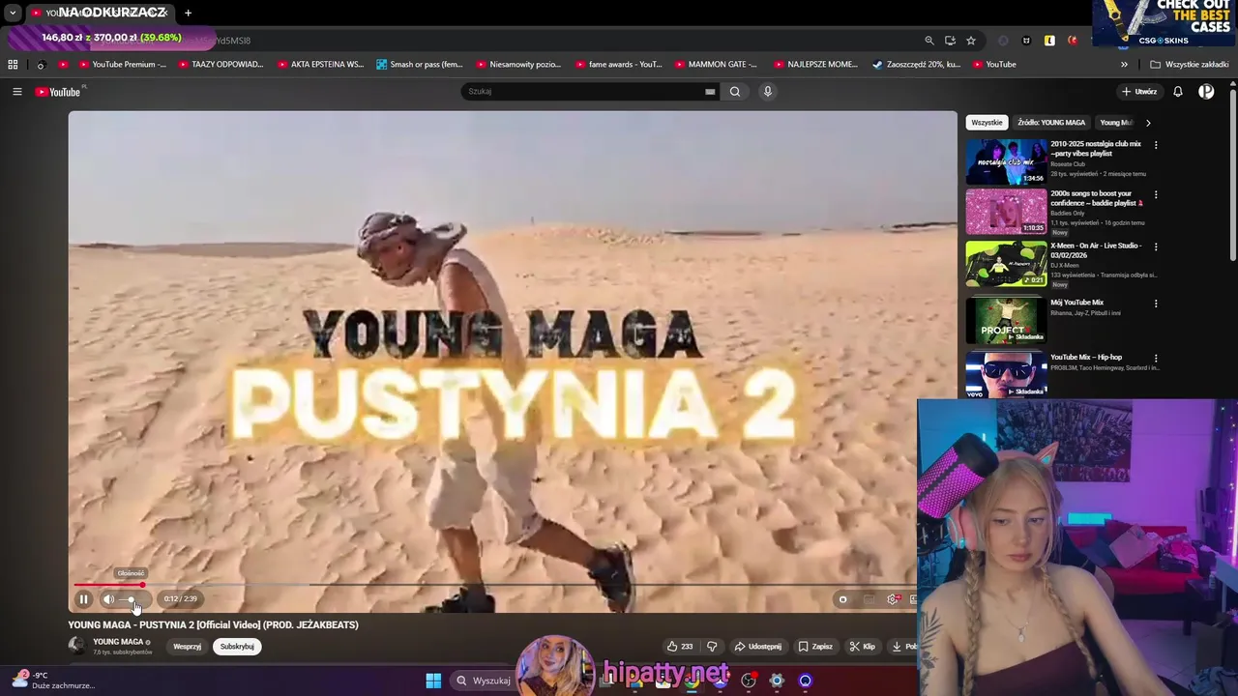The width and height of the screenshot is (1238, 696).
Task: Open Zaoszczędź 20% Steam bookmark
Action: point(916,65)
